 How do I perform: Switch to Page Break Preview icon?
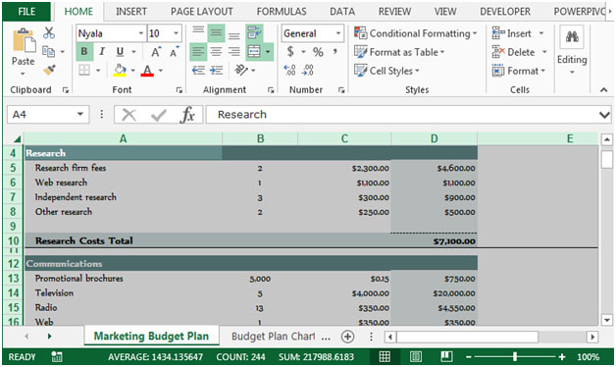[446, 357]
